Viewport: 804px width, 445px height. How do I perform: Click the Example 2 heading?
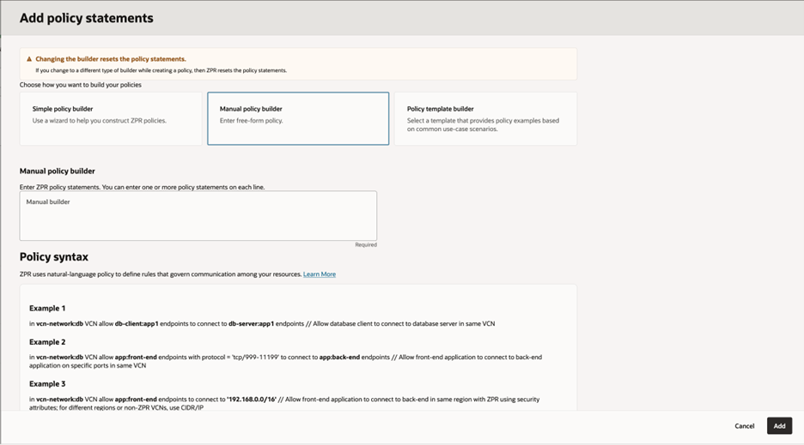[x=47, y=341]
